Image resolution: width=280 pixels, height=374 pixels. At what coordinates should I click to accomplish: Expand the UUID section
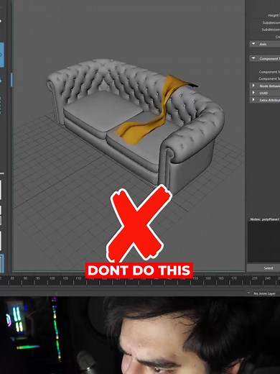click(253, 93)
